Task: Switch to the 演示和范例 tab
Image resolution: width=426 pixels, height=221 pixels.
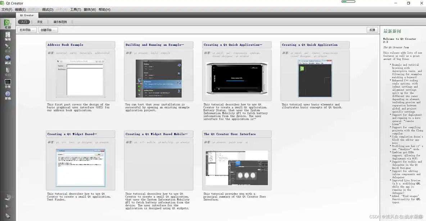Action: pyautogui.click(x=60, y=22)
